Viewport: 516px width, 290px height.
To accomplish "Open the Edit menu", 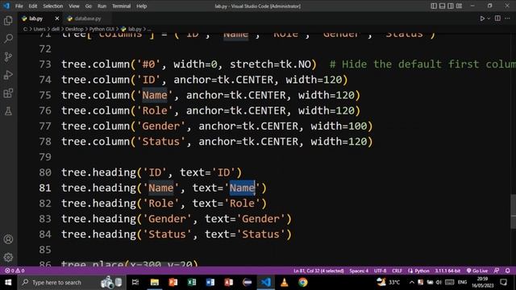I will 32,6.
